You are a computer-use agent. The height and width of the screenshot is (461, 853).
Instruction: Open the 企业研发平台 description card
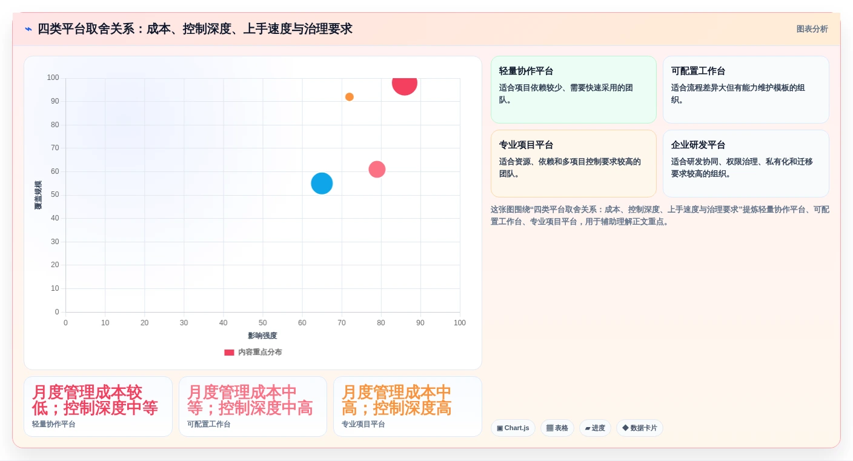tap(746, 164)
